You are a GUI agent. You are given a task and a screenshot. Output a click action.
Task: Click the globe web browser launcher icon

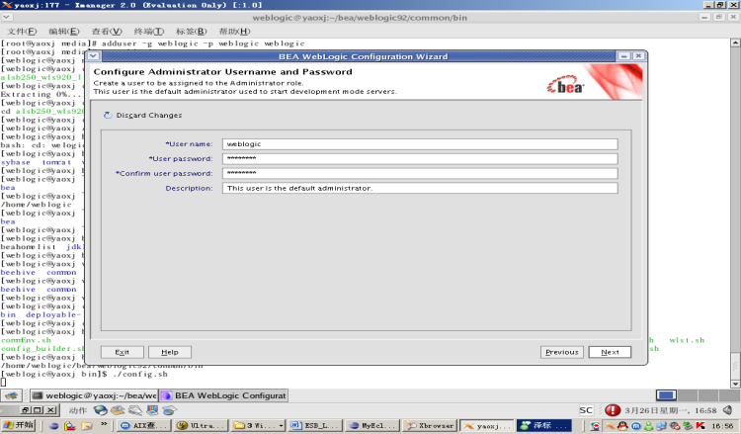100,410
